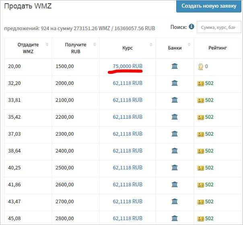Screen dimensions: 243x225
Task: Click the user avatar icon with rating 0
Action: click(200, 67)
